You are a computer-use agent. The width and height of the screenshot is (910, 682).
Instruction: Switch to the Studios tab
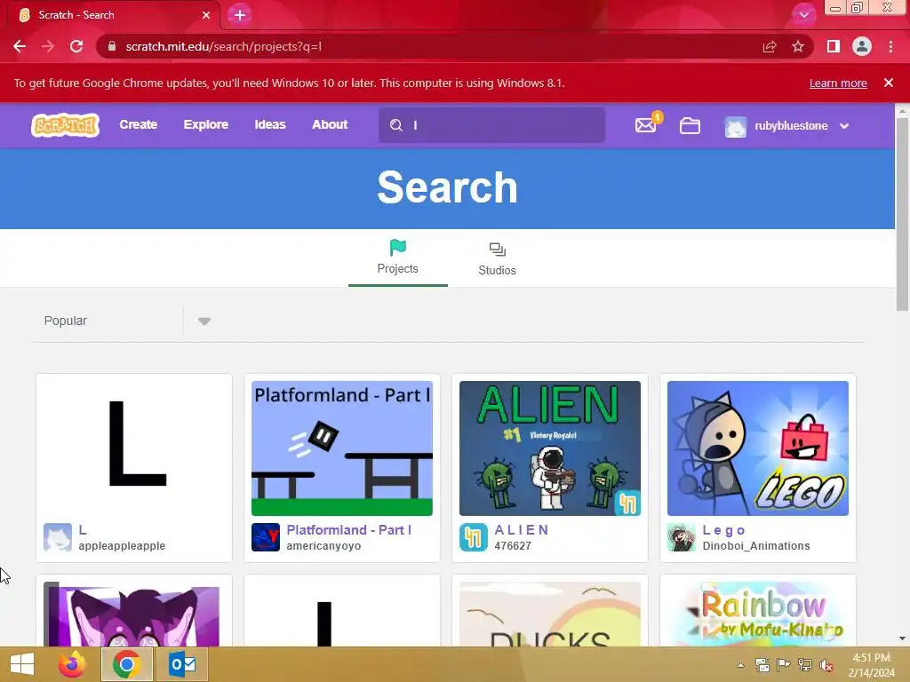point(497,258)
